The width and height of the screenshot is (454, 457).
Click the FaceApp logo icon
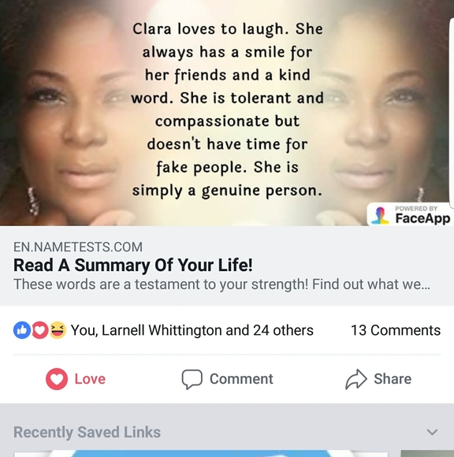click(380, 216)
